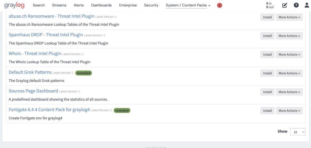Go to Streams page
The height and width of the screenshot is (148, 311).
[59, 5]
